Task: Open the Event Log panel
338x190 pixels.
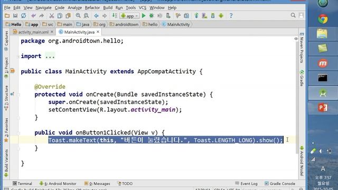Action: (x=247, y=184)
